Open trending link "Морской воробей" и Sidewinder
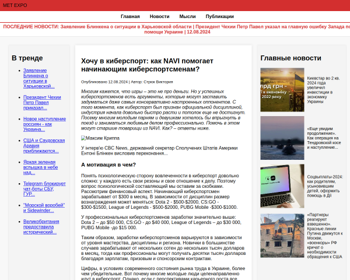The height and width of the screenshot is (280, 350). [44, 208]
